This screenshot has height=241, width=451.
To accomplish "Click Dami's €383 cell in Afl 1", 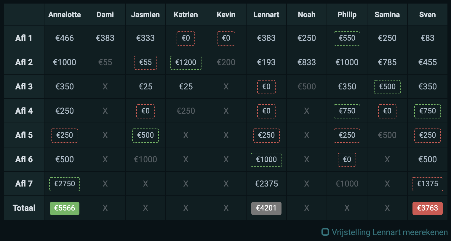I will pyautogui.click(x=105, y=38).
